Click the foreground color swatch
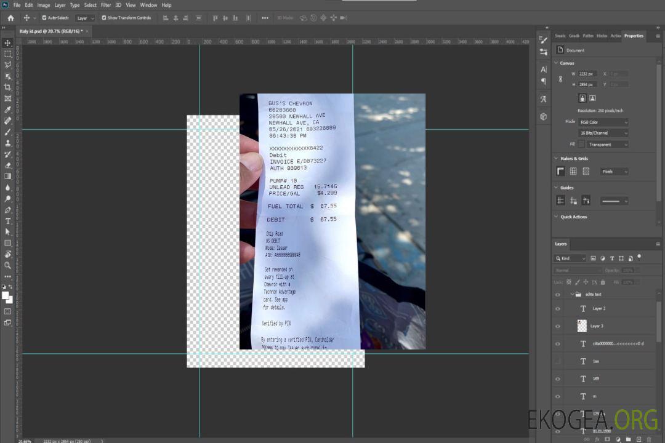The height and width of the screenshot is (443, 665). (x=6, y=295)
